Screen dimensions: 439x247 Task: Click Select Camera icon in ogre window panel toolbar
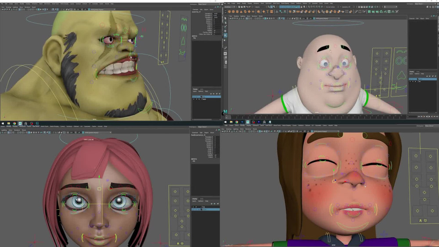click(x=3, y=10)
